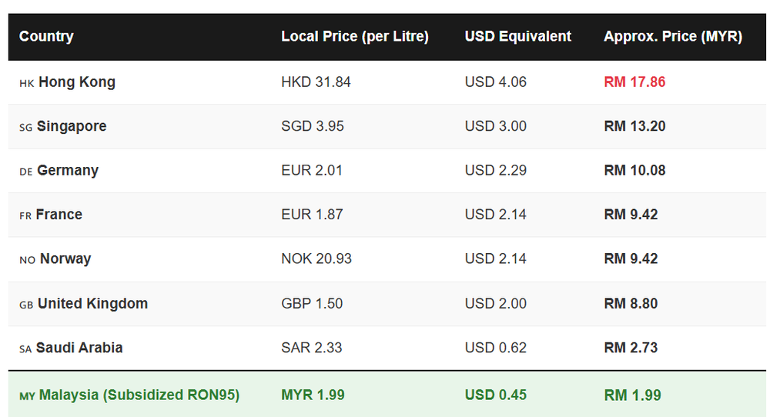This screenshot has width=770, height=417.
Task: Select the Local Price (per Litre) header
Action: tap(354, 36)
